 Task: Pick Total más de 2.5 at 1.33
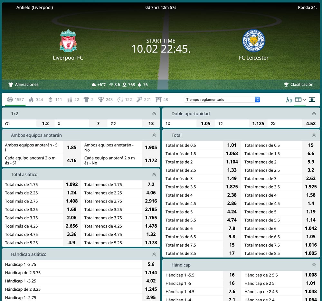(x=232, y=170)
